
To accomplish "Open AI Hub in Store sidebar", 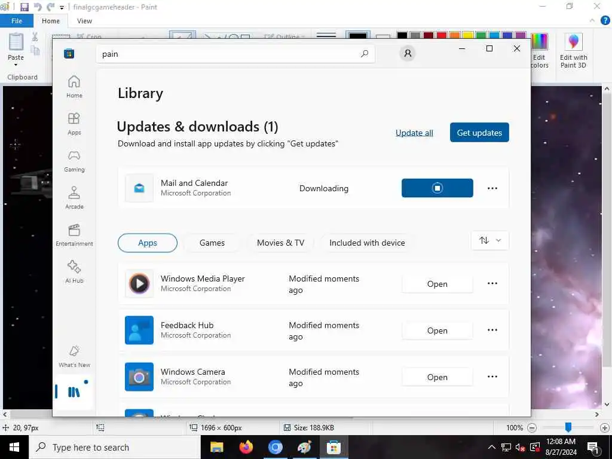I will tap(74, 272).
